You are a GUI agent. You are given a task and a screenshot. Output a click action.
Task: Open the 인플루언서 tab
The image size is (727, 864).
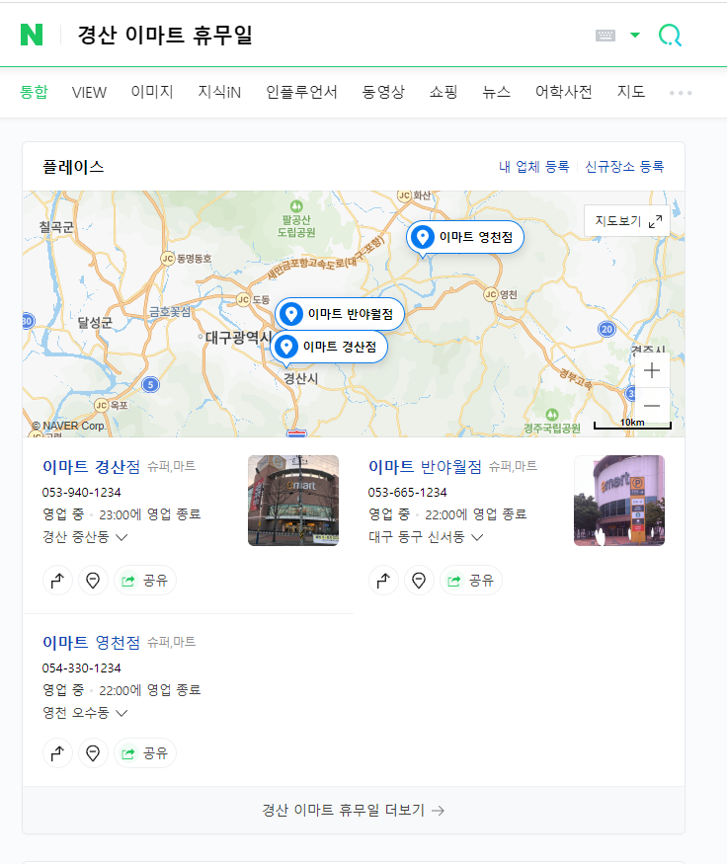[301, 92]
